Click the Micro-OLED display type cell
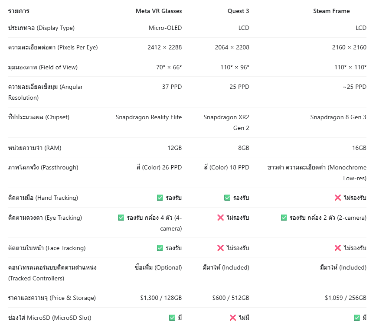 (165, 28)
